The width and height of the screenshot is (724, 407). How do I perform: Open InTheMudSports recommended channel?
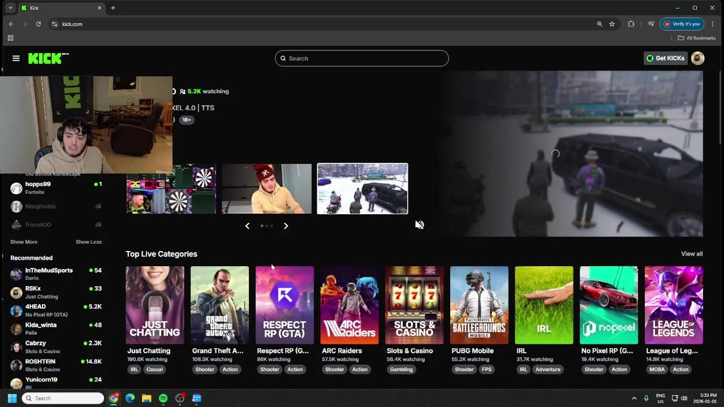coord(56,274)
